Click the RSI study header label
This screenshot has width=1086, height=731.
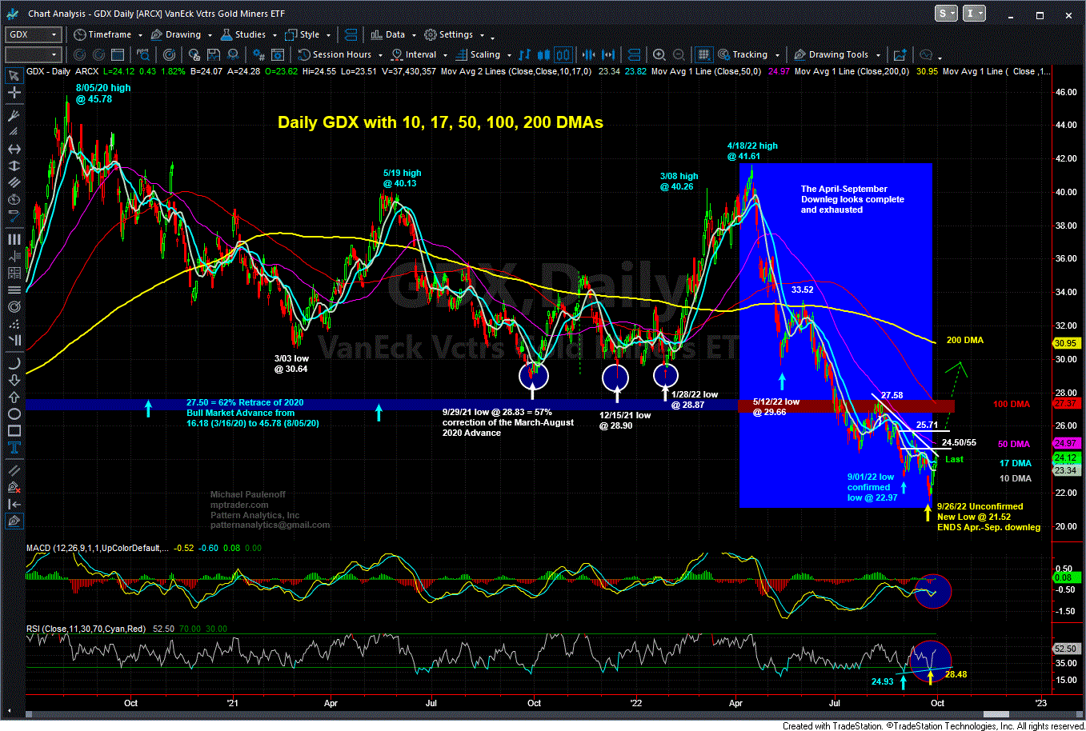[86, 629]
